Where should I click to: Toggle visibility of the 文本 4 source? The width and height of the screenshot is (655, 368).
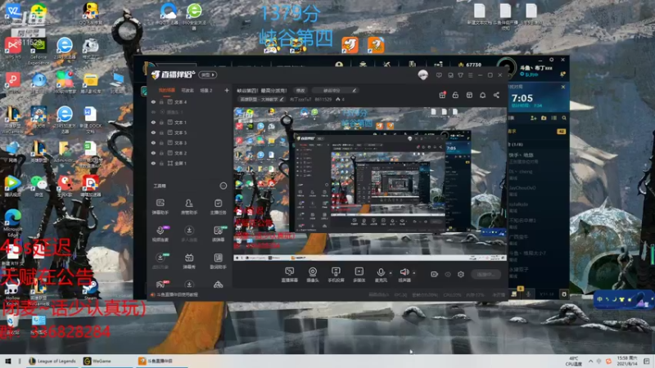(x=153, y=101)
